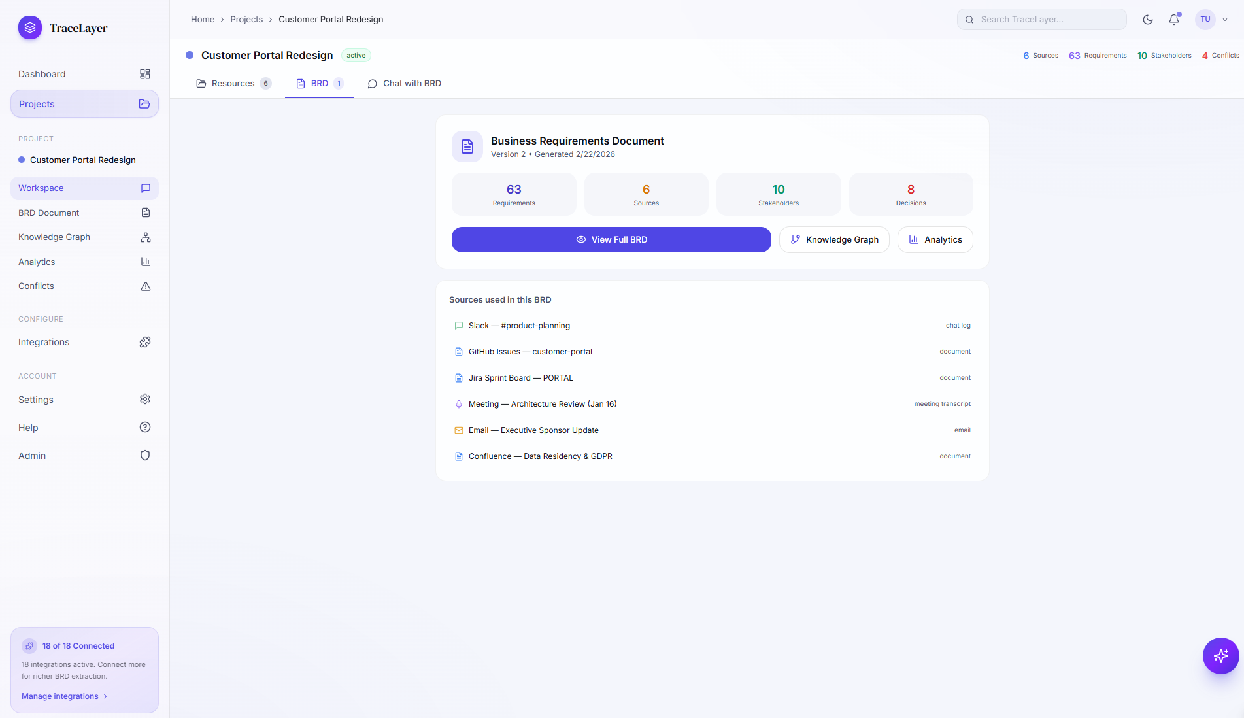Open the Admin page
1244x718 pixels.
click(x=84, y=456)
